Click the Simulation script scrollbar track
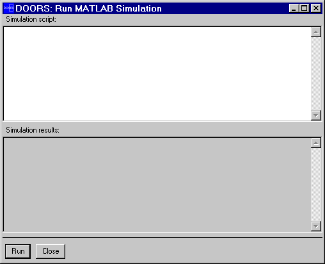Screen dimensions: 325x264 click(316, 74)
